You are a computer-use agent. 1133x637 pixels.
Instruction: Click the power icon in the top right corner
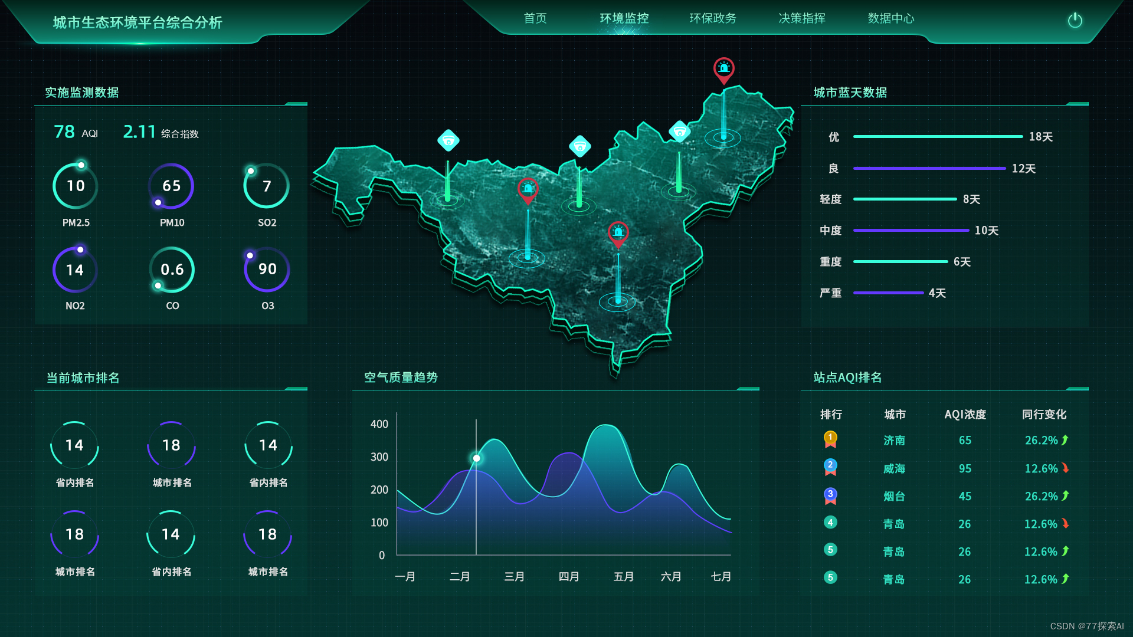click(1075, 20)
